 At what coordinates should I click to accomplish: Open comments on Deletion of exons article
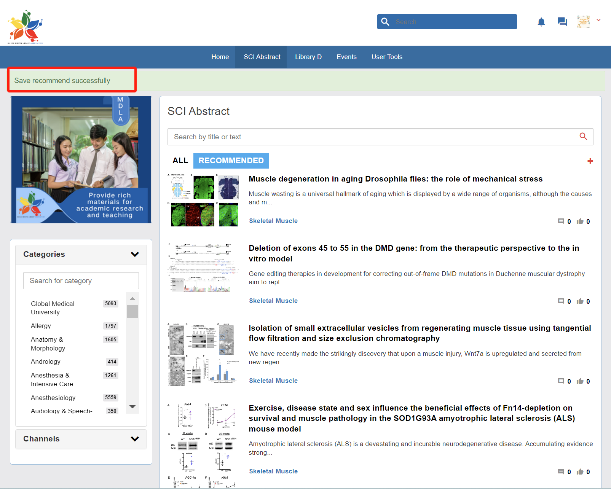coord(561,301)
